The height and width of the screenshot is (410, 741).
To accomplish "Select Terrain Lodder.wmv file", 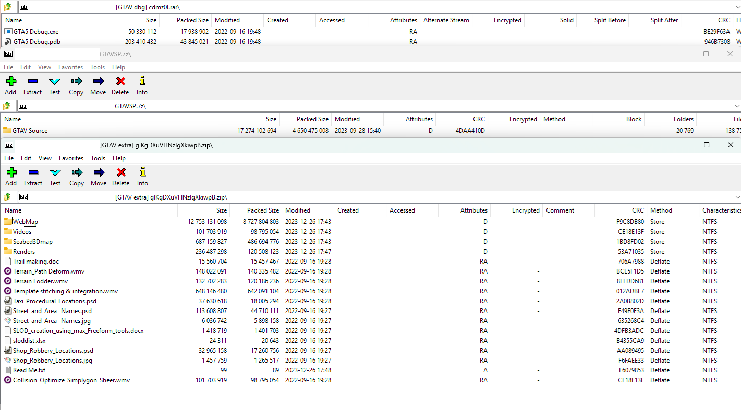I will coord(40,281).
